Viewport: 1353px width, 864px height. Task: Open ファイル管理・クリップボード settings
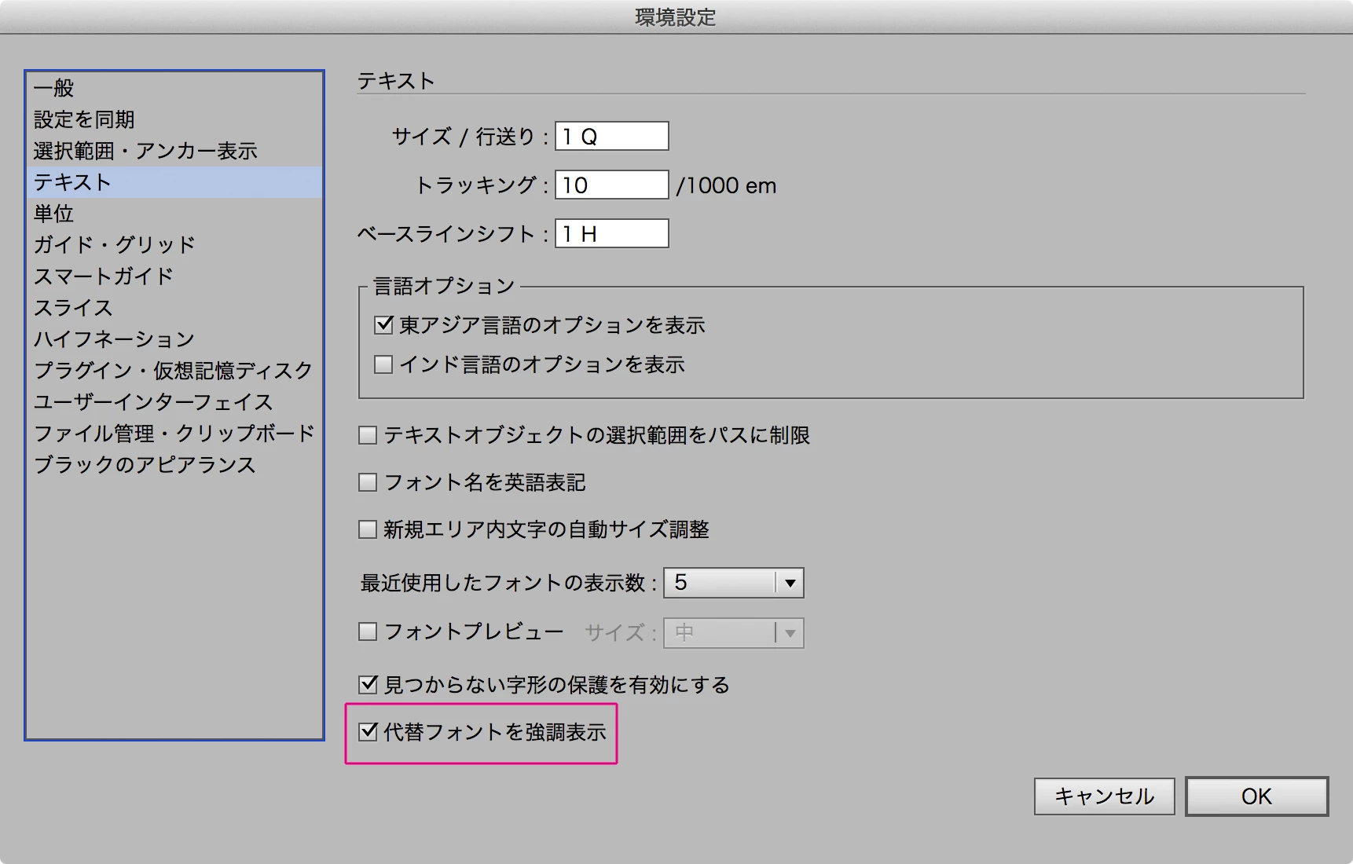click(x=174, y=434)
